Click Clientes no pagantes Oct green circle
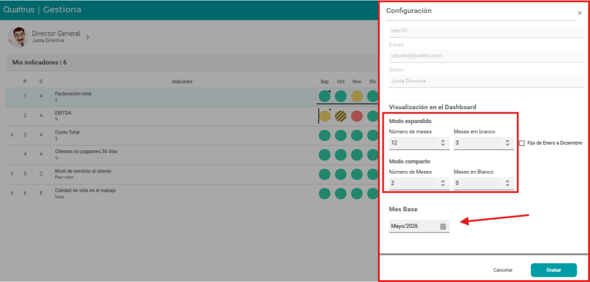This screenshot has width=590, height=282. click(x=341, y=155)
